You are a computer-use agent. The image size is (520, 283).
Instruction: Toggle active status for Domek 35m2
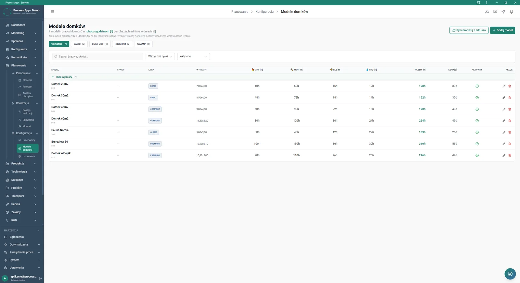tap(477, 98)
